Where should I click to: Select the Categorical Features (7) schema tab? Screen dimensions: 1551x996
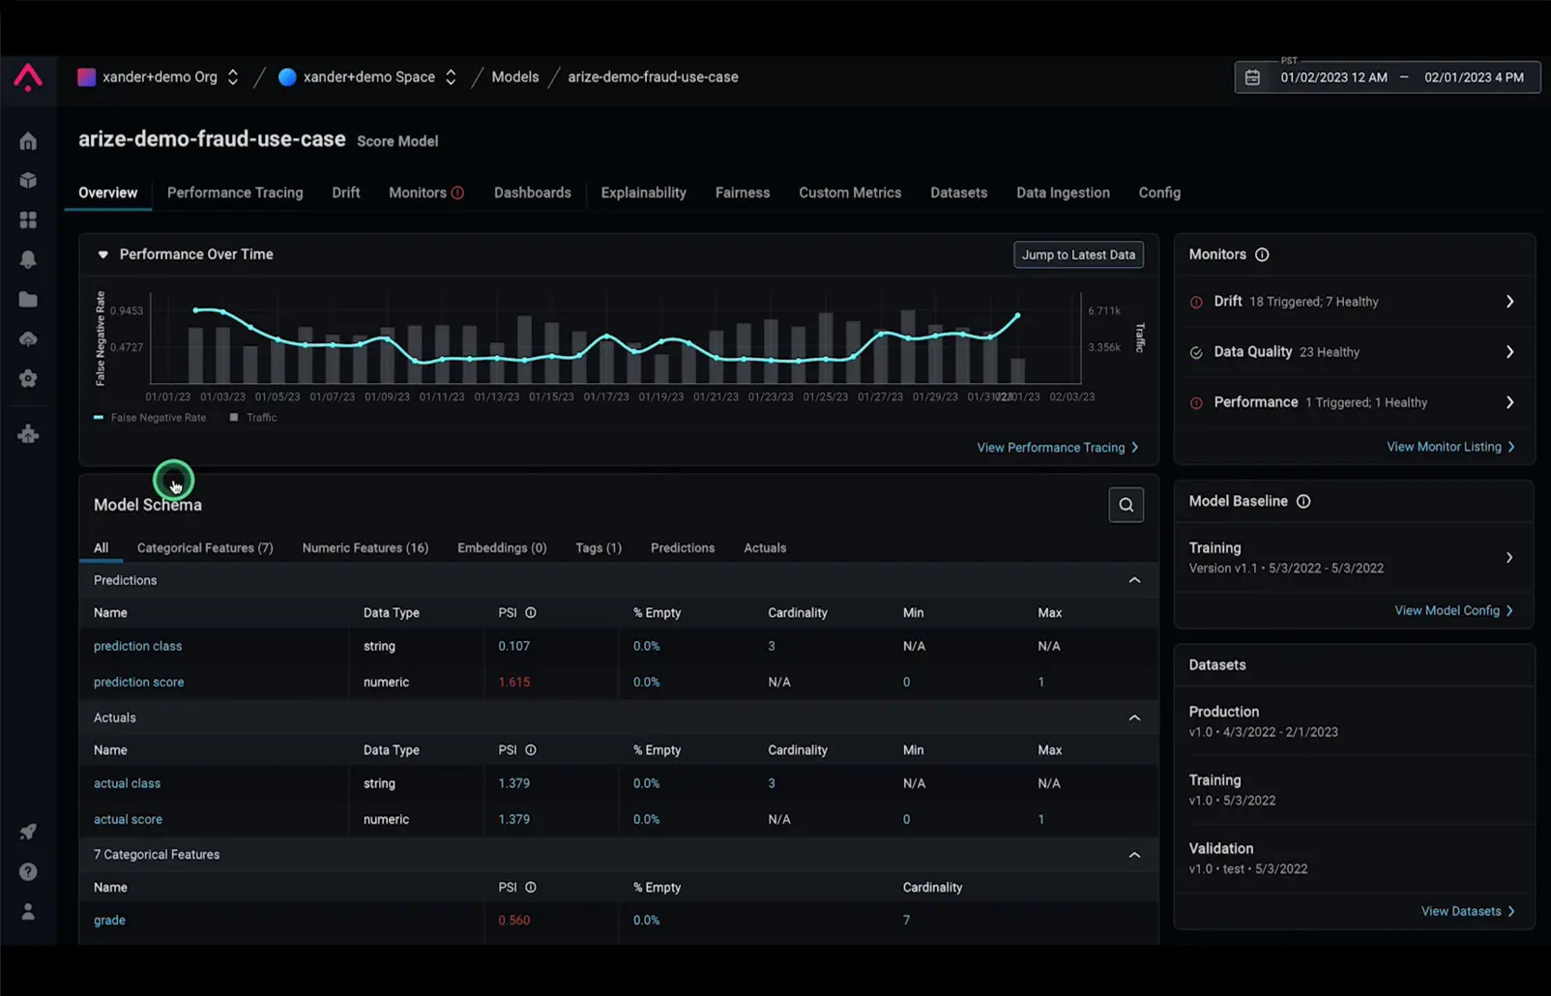(x=205, y=548)
